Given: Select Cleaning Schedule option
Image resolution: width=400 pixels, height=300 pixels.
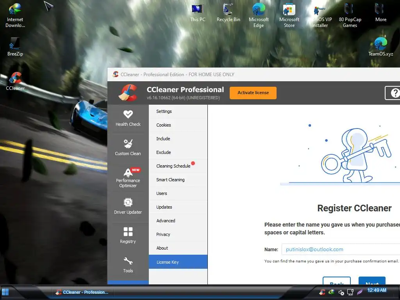Looking at the screenshot, I should click(178, 166).
